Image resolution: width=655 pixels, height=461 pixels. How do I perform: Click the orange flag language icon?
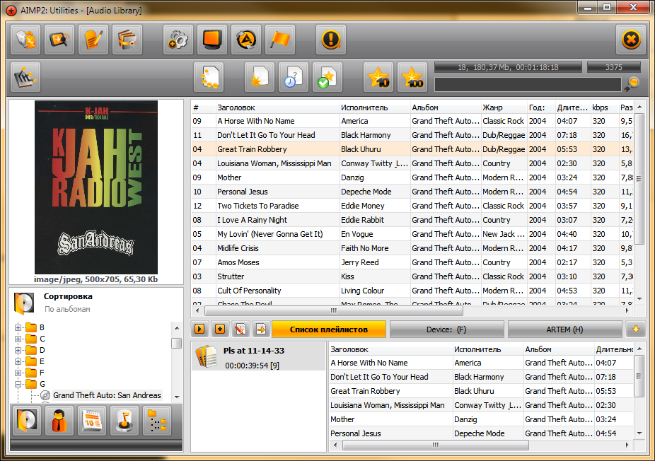click(x=280, y=40)
